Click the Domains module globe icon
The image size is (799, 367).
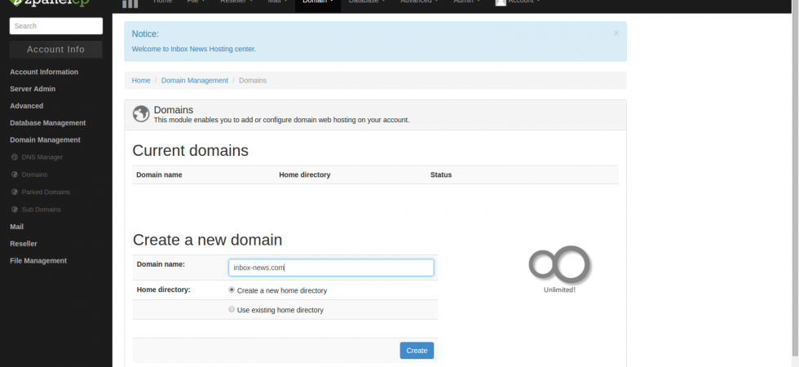pyautogui.click(x=141, y=114)
